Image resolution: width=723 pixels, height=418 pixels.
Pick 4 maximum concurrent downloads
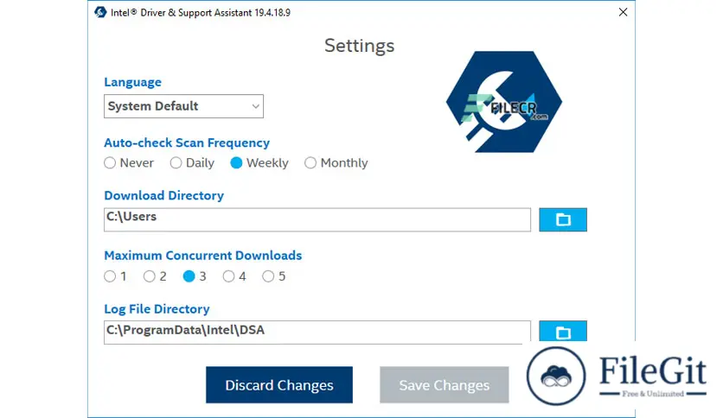coord(229,276)
